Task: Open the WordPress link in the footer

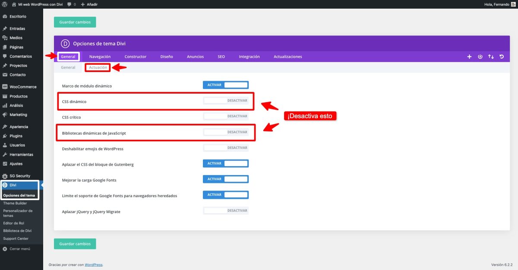Action: tap(93, 264)
